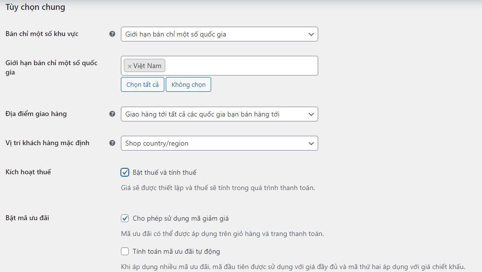Select the "Việt Nam" country tag text
Image resolution: width=482 pixels, height=272 pixels.
[x=147, y=66]
